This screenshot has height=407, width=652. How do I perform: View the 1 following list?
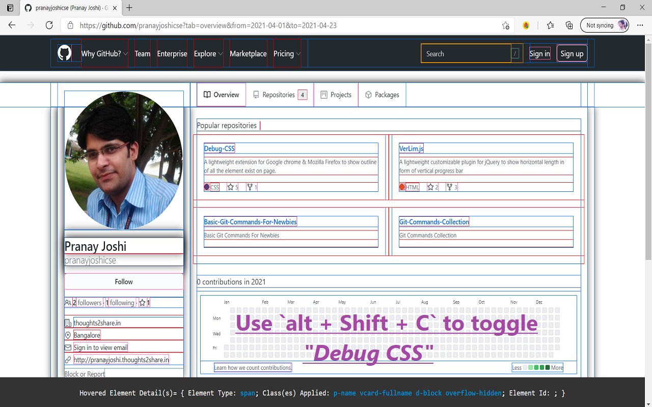pyautogui.click(x=120, y=303)
